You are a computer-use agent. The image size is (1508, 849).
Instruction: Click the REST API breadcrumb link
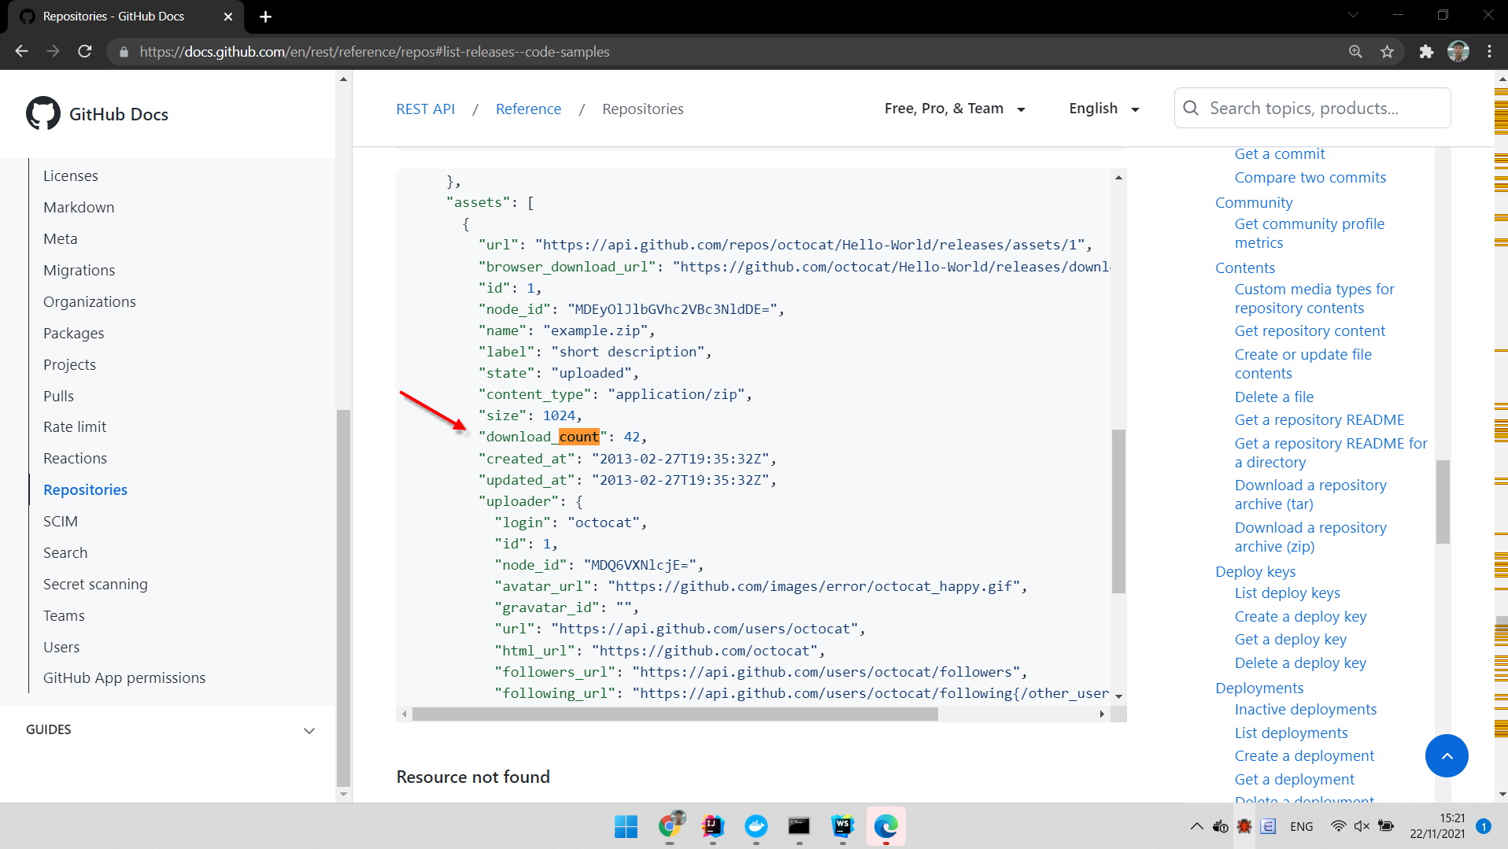(426, 109)
